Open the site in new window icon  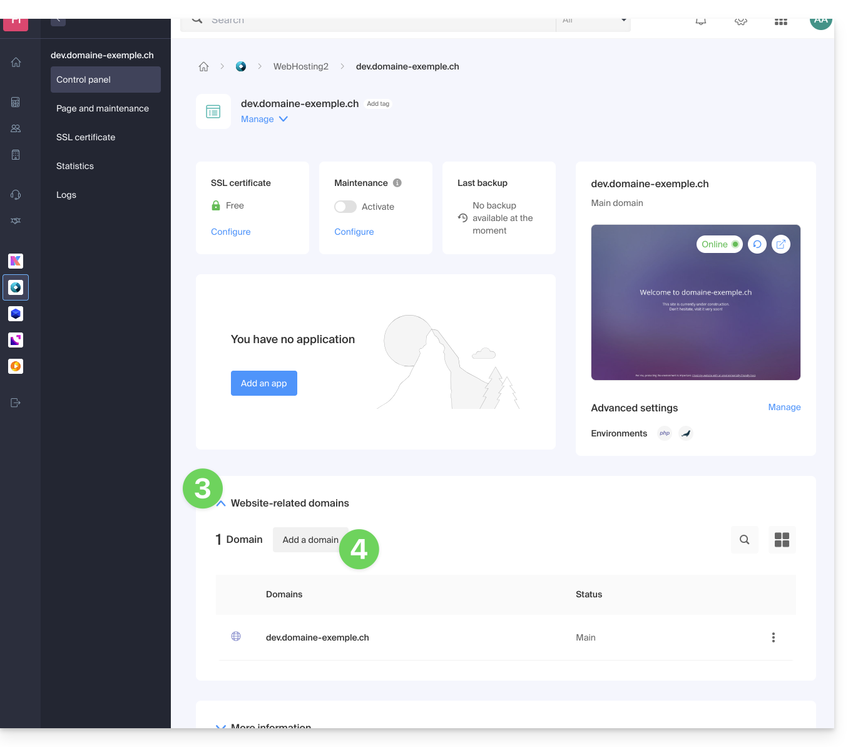click(781, 244)
